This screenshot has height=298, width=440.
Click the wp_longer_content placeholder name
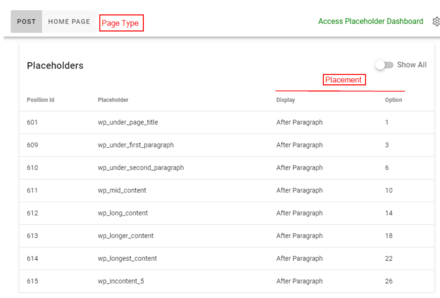coord(125,236)
